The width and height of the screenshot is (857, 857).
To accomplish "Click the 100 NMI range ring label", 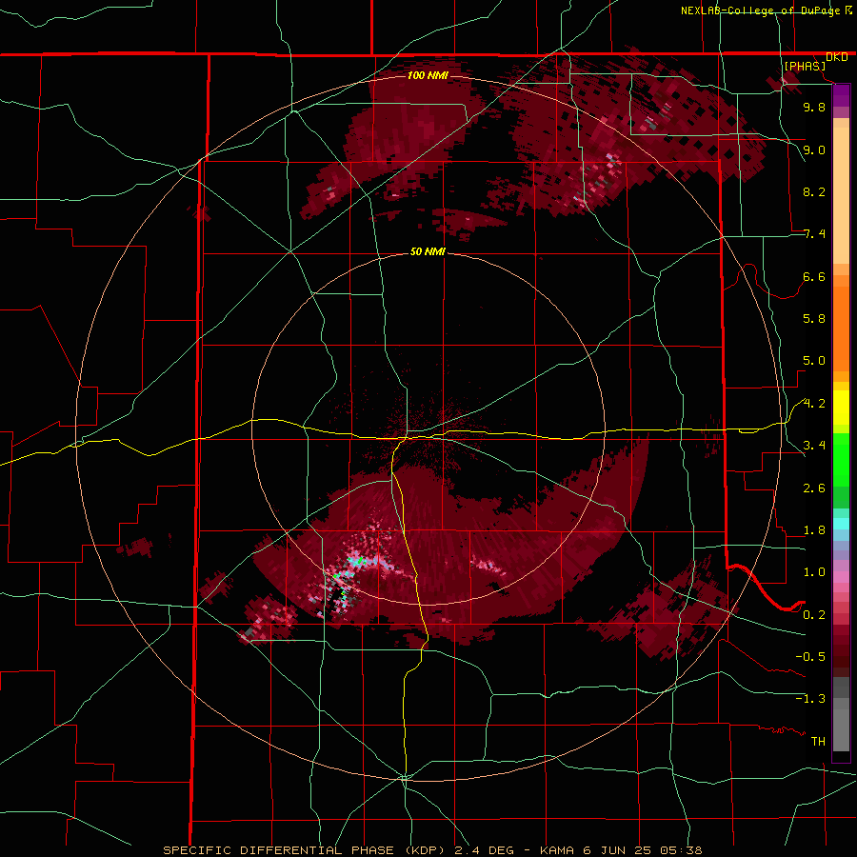I will click(x=428, y=75).
